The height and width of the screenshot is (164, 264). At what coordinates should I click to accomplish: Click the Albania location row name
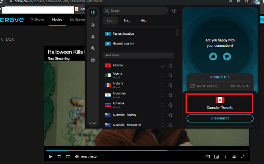point(118,65)
